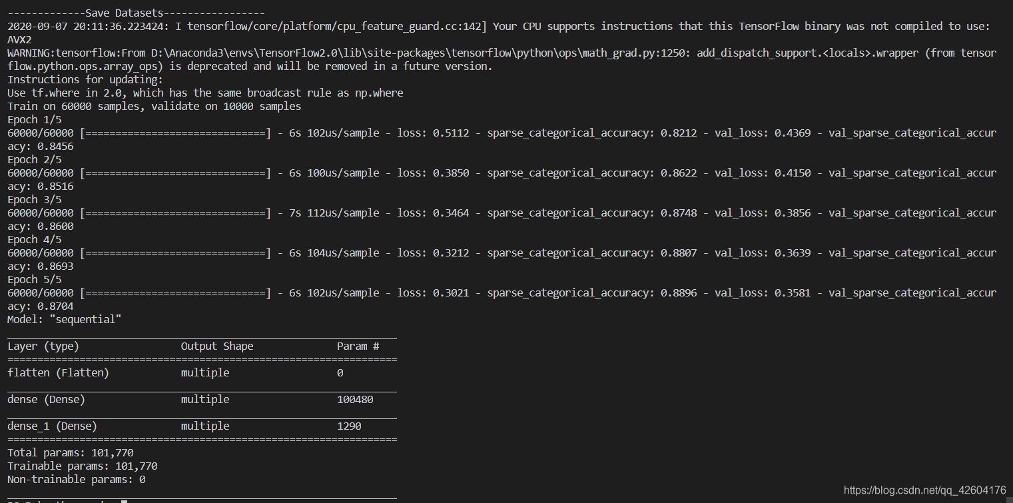
Task: Click the wrapped validation accuracy 0.8704
Action: pos(55,306)
